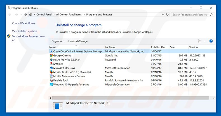Sort by Installed On column header
This screenshot has width=221, height=116.
click(158, 47)
